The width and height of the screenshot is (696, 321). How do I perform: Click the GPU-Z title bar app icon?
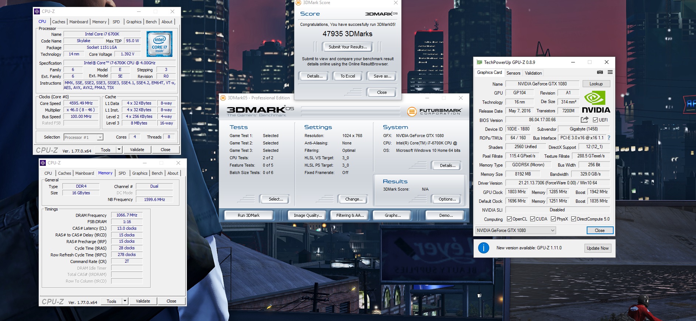[x=479, y=62]
